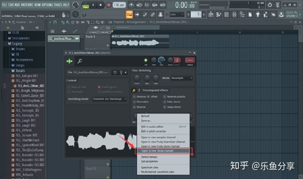The height and width of the screenshot is (179, 303).
Task: Open the View Playlist icon
Action: tap(211, 14)
